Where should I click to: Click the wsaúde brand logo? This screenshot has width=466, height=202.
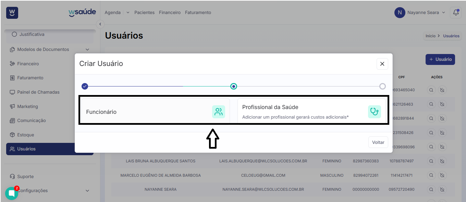click(82, 13)
